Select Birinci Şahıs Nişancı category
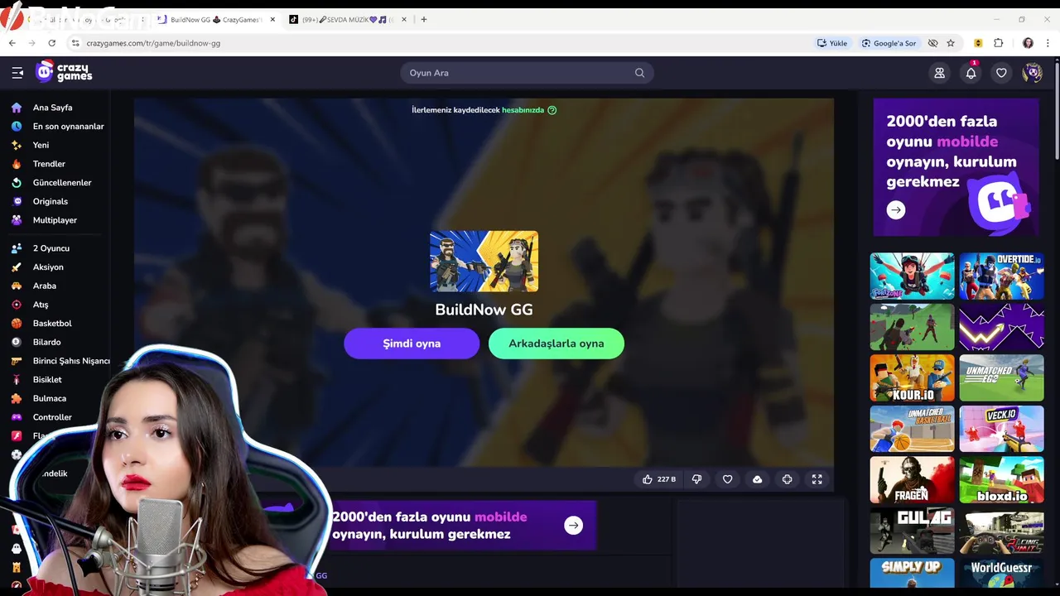Image resolution: width=1060 pixels, height=596 pixels. (71, 361)
